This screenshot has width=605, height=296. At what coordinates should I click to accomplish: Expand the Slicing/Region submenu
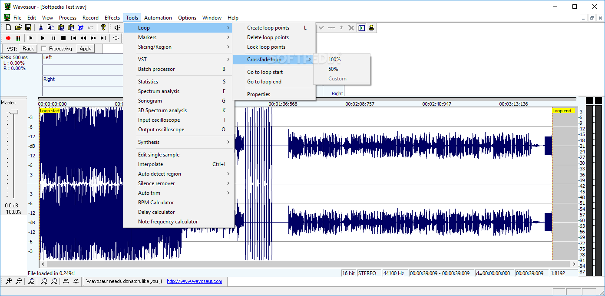pos(179,47)
